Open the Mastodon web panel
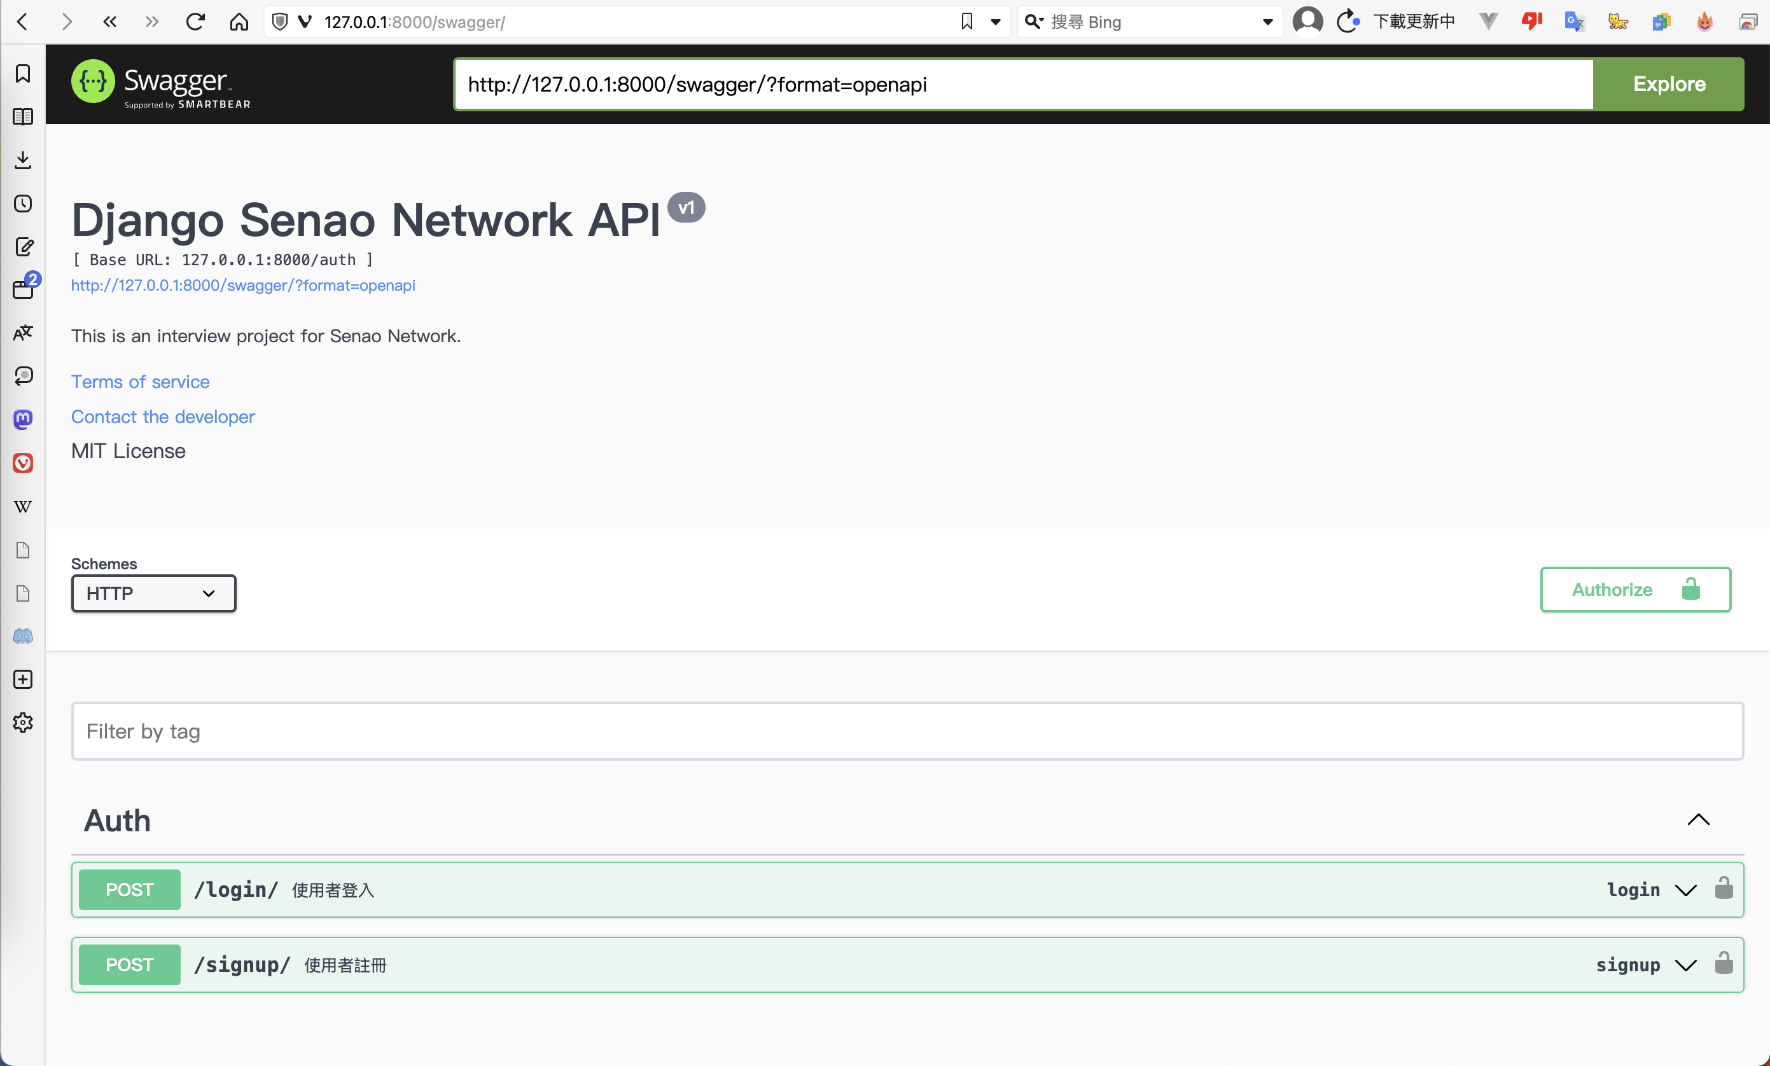Image resolution: width=1770 pixels, height=1066 pixels. click(22, 420)
